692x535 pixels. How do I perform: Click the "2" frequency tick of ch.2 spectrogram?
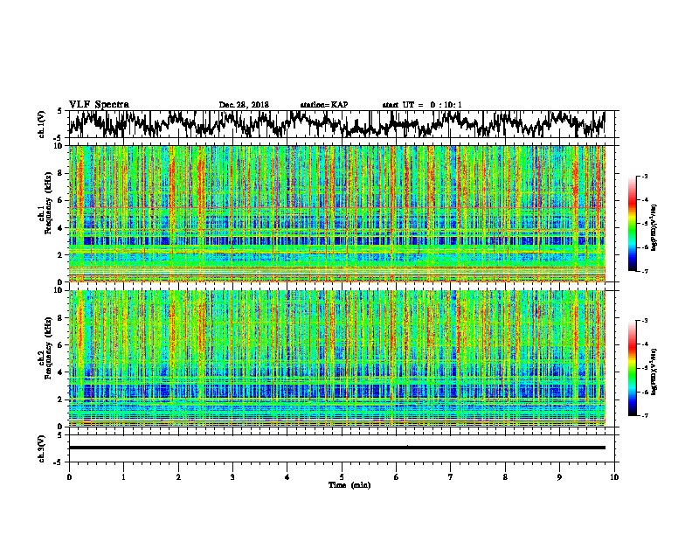click(x=62, y=400)
